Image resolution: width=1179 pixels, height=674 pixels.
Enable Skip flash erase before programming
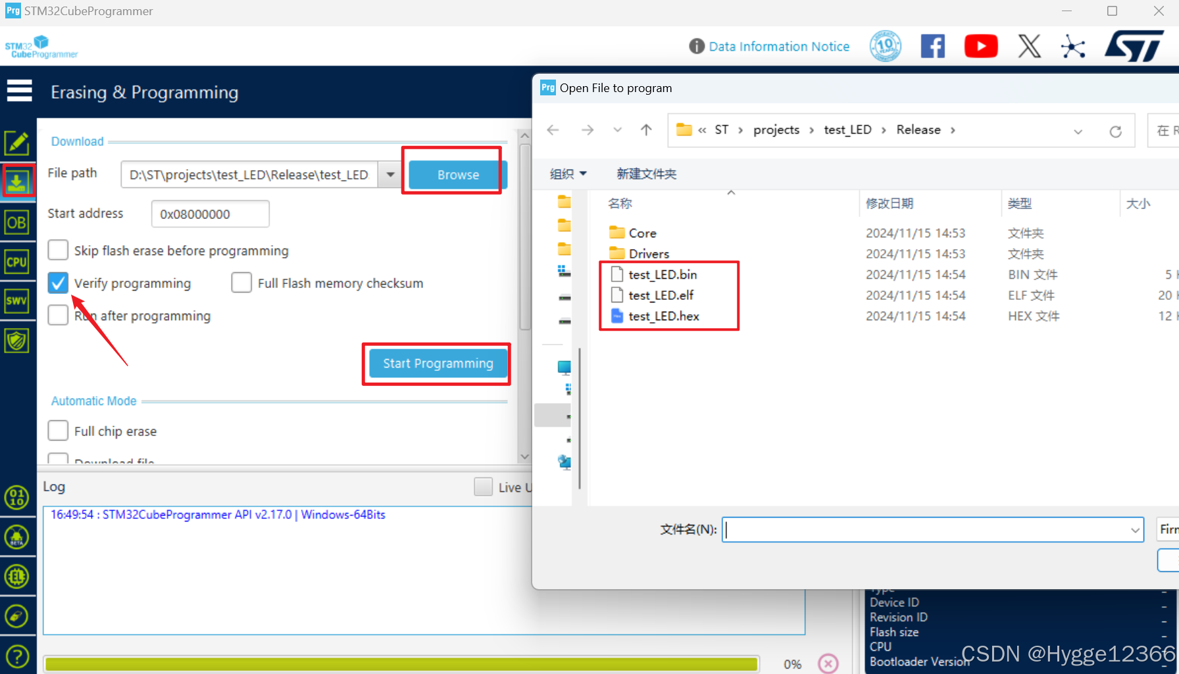coord(58,250)
